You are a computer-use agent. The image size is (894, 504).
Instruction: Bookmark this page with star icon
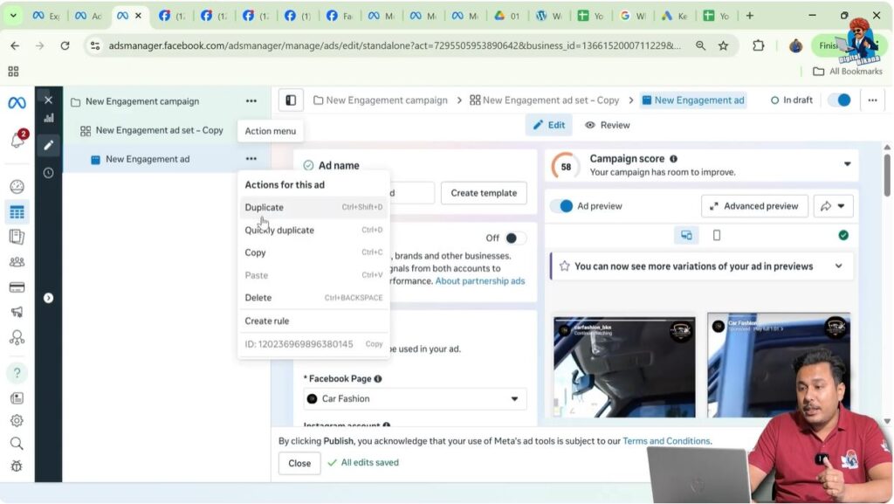pyautogui.click(x=723, y=45)
